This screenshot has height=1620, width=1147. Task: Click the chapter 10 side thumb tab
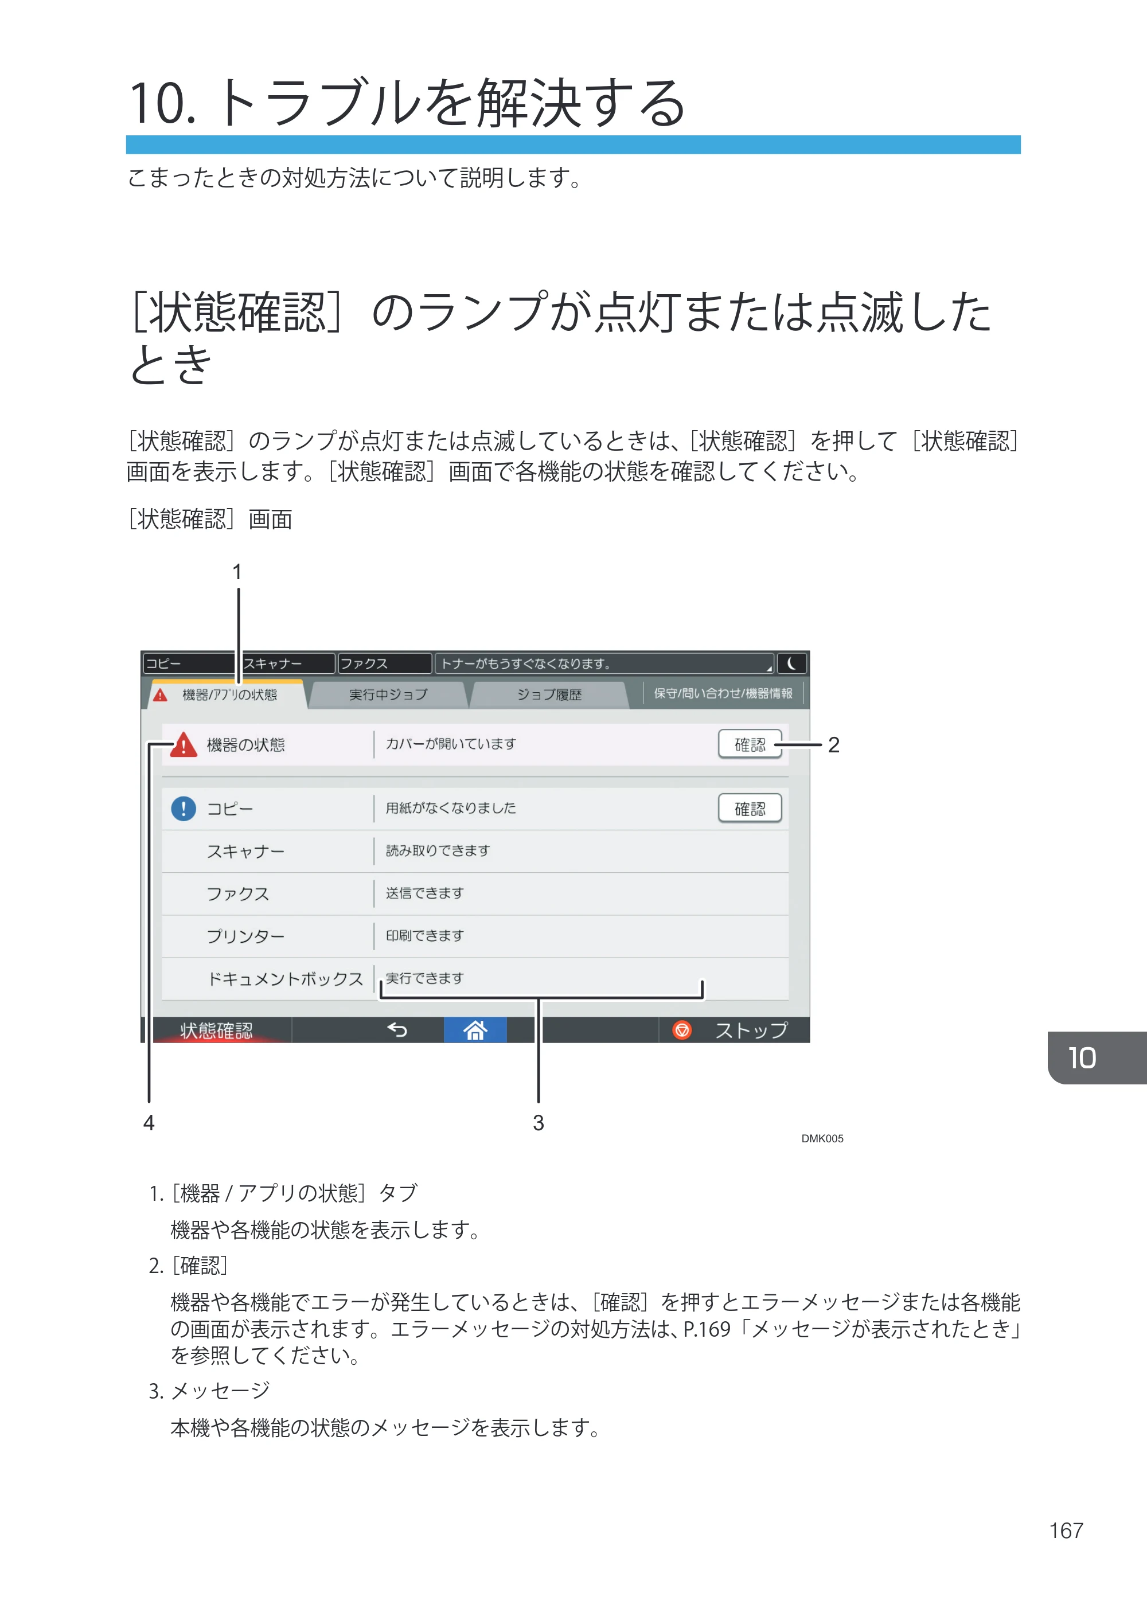(1097, 1057)
